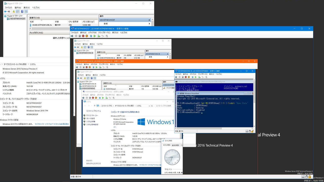Click orange Save icon in HVWS16TP4DM1VML1b toolbar
Screen dimensions: 324x182
pyautogui.click(x=87, y=36)
